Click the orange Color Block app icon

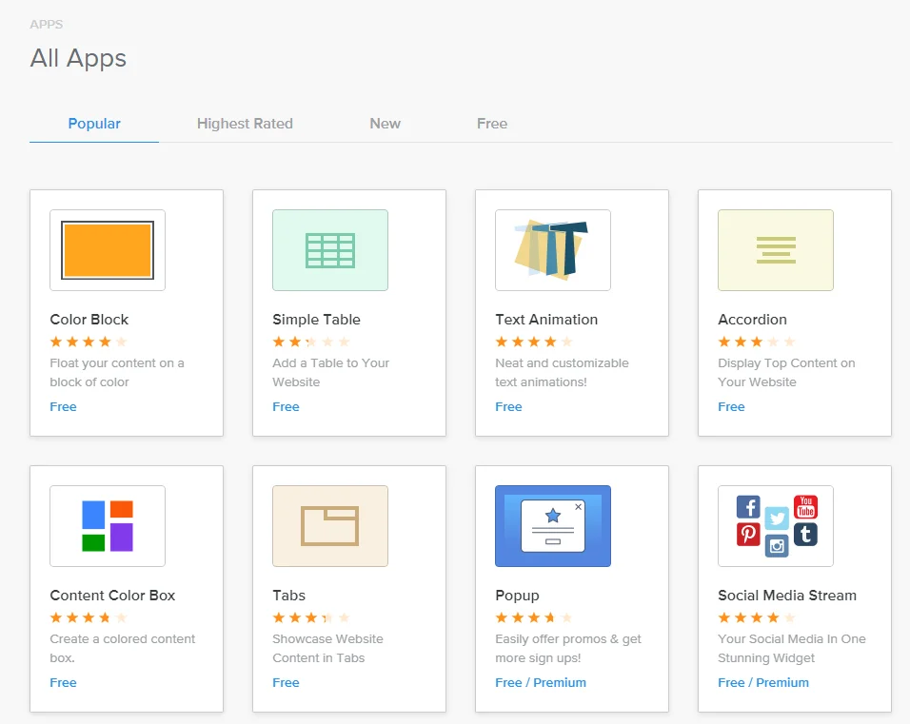pyautogui.click(x=108, y=250)
